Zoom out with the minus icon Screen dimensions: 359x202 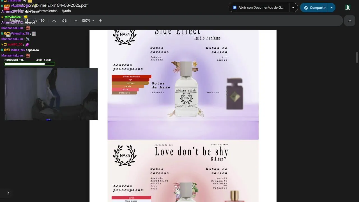(x=76, y=21)
